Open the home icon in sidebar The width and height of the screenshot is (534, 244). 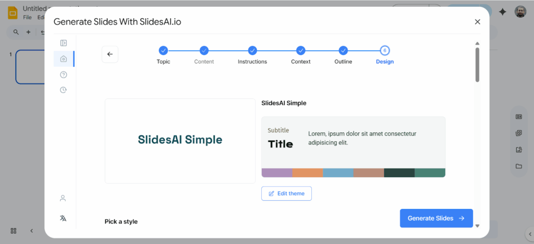[64, 59]
